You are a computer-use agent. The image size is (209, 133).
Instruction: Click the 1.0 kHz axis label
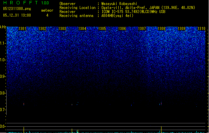pos(3,60)
